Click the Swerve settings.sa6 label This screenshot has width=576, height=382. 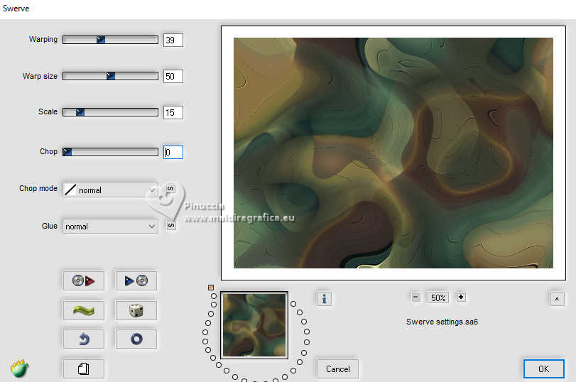click(x=442, y=322)
